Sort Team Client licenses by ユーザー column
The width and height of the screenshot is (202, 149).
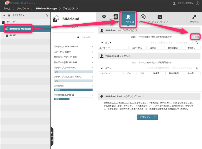111,73
